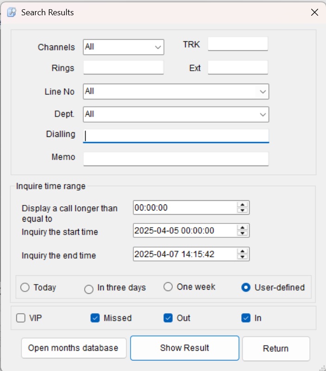Viewport: 326px width, 371px height.
Task: Click the Return button
Action: 276,348
